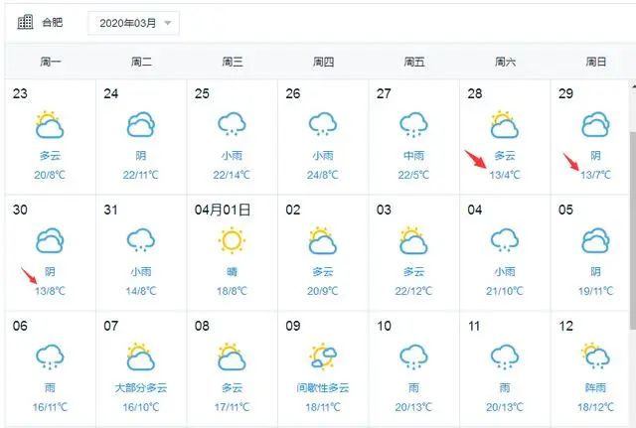Click the partly cloudy icon for day 23

click(50, 124)
